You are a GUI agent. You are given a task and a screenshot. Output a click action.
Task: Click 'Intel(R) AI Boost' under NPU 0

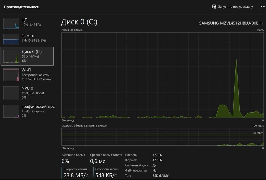pos(33,93)
